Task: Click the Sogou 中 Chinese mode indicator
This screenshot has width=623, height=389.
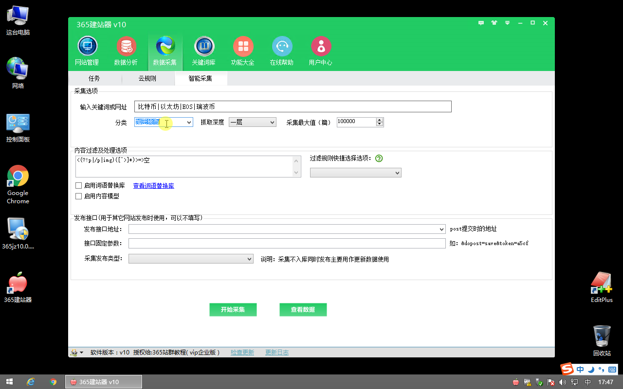Action: (580, 369)
